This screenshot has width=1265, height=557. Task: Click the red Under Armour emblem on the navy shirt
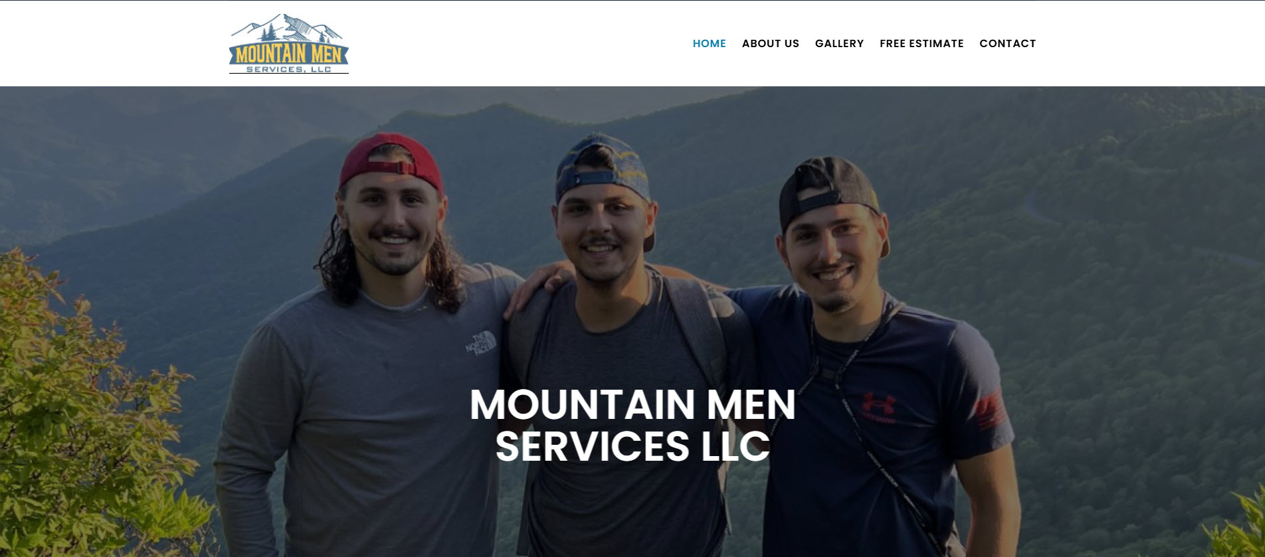click(878, 405)
